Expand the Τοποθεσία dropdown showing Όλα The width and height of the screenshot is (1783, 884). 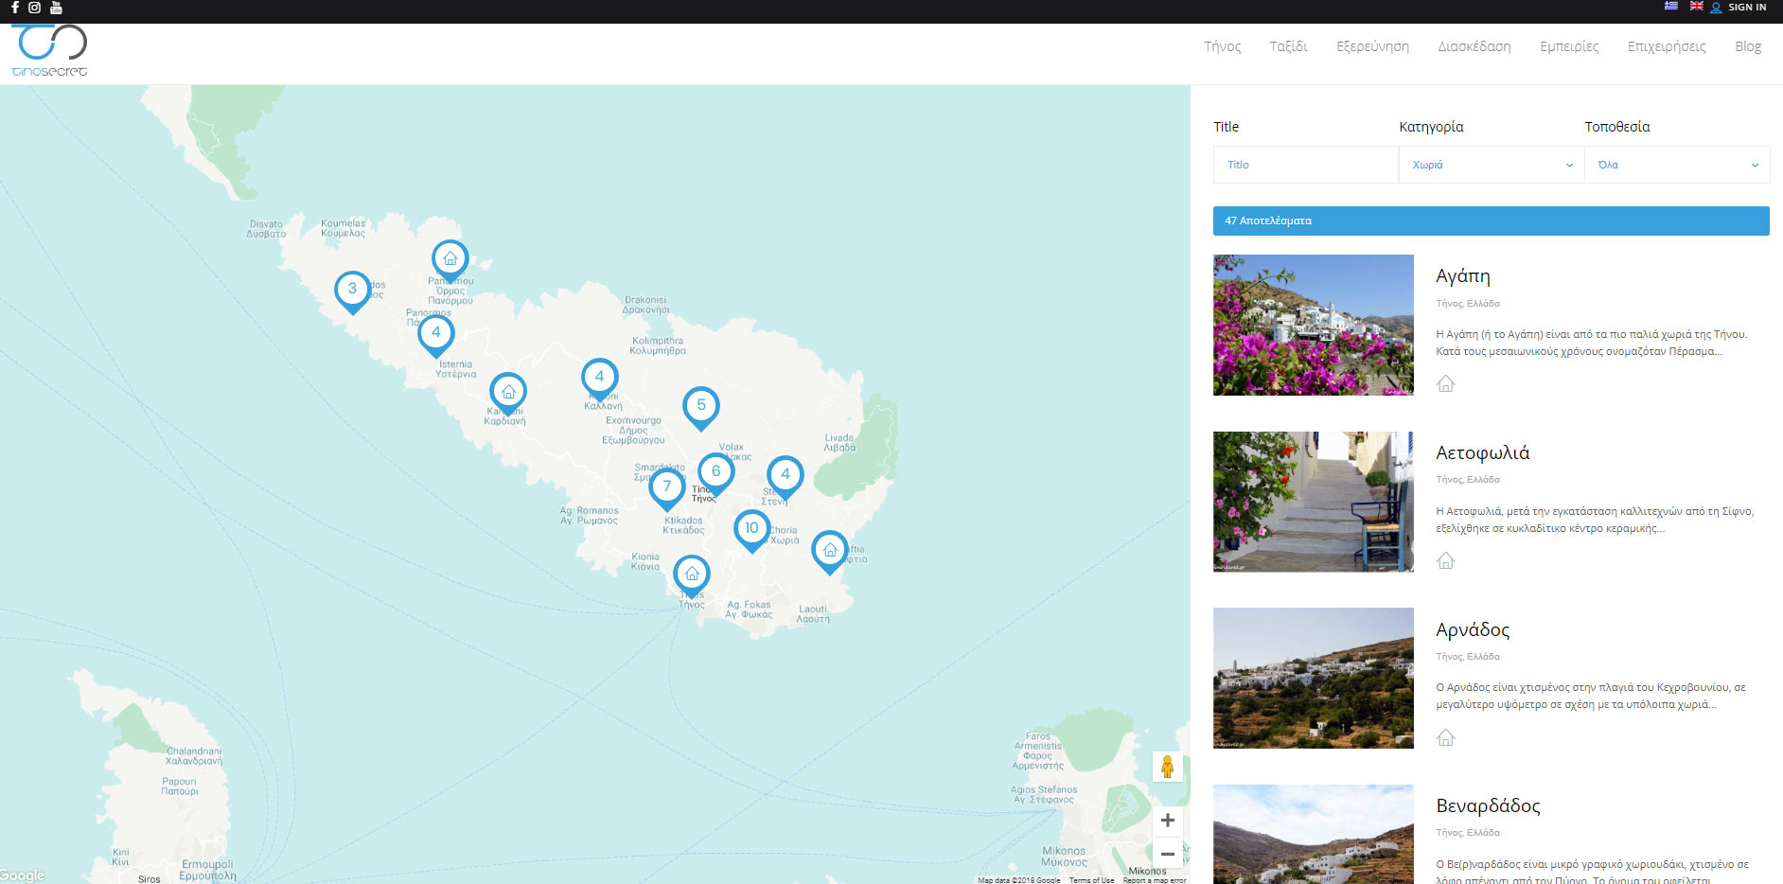click(1677, 165)
